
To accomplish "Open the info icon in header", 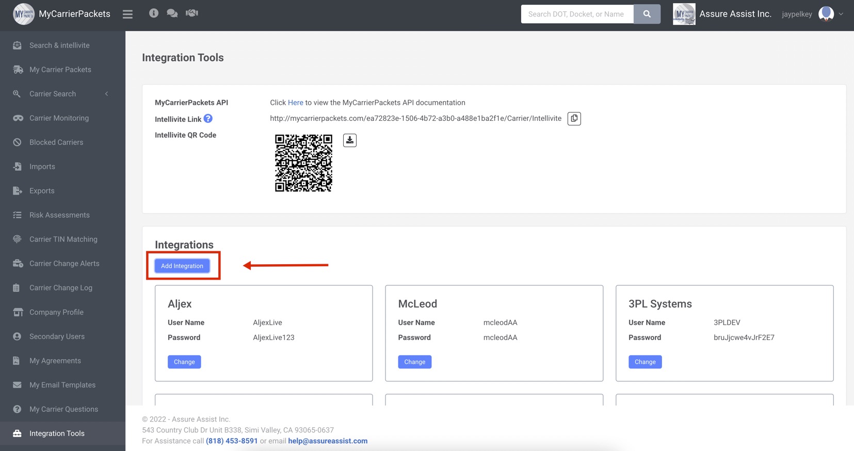I will click(154, 13).
